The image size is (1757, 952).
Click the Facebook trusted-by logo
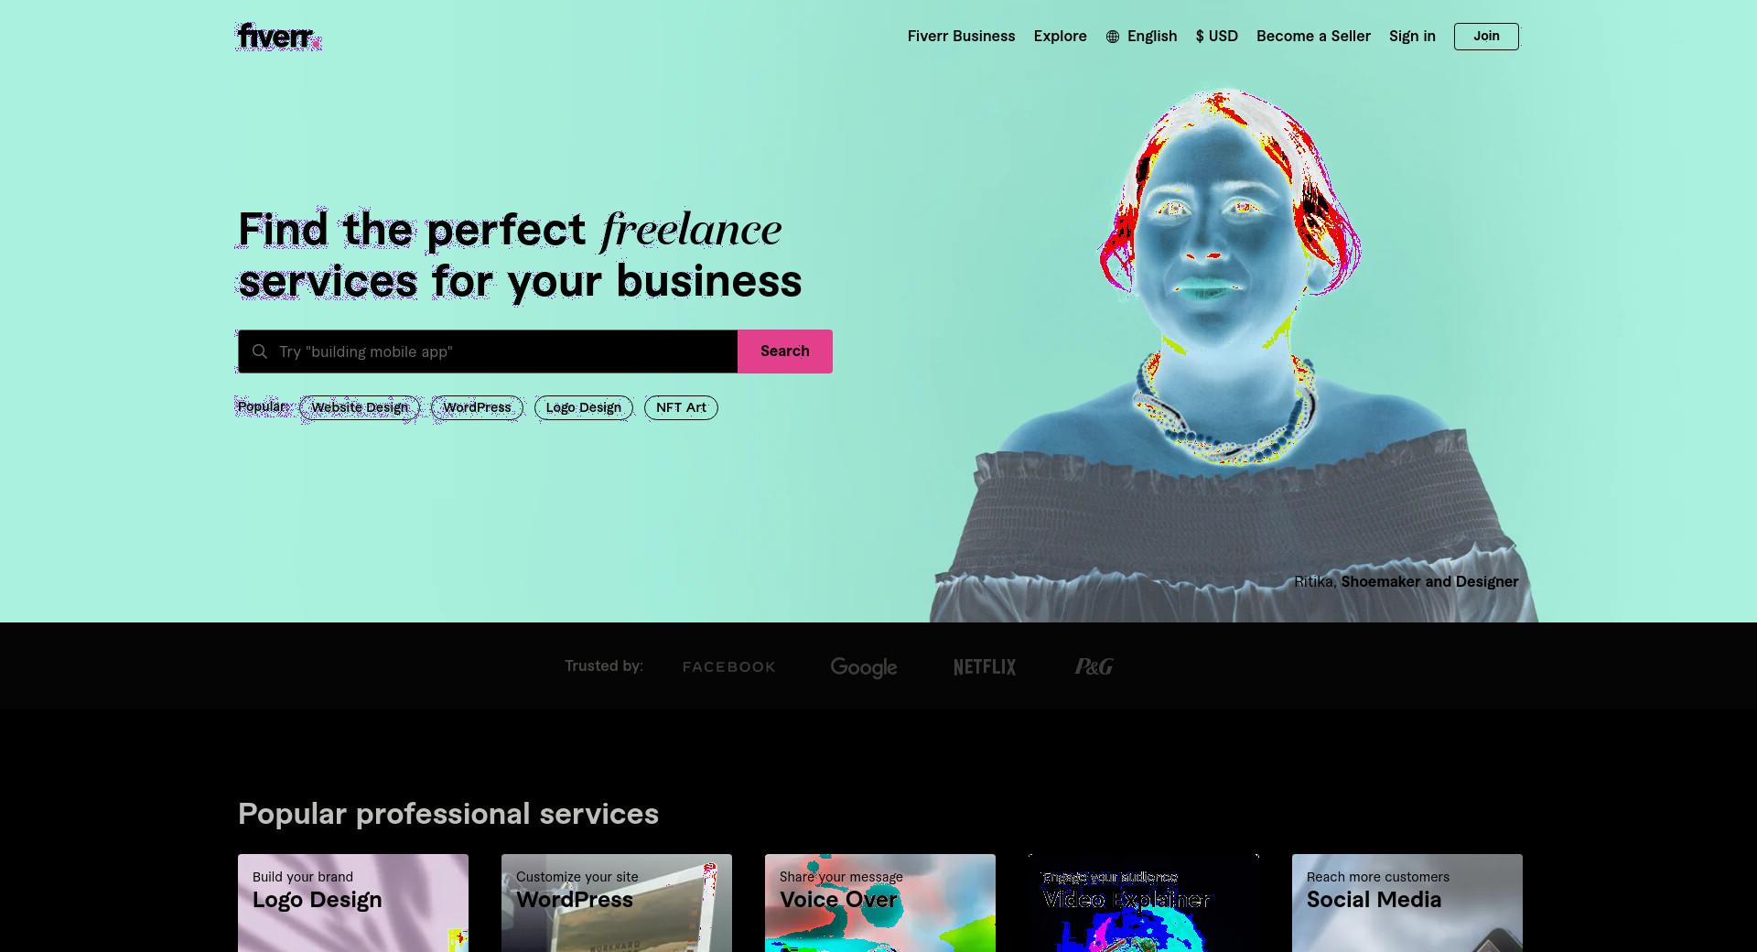(728, 667)
